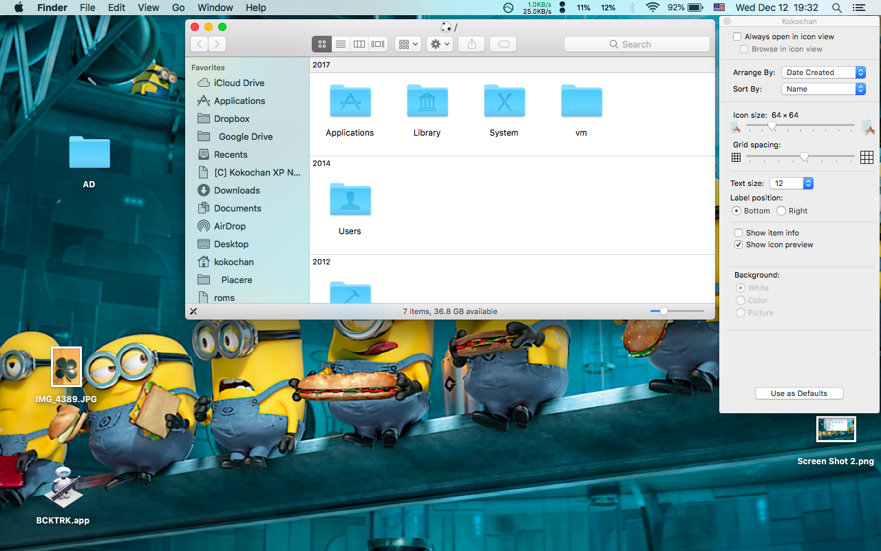Image resolution: width=881 pixels, height=551 pixels.
Task: Open the Edit menu
Action: coord(117,8)
